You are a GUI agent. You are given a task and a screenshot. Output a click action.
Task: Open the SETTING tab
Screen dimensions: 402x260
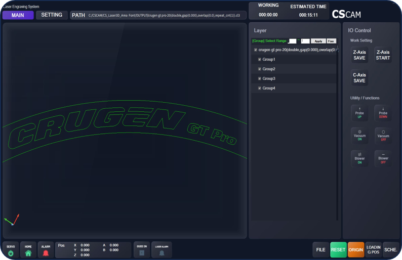point(52,15)
